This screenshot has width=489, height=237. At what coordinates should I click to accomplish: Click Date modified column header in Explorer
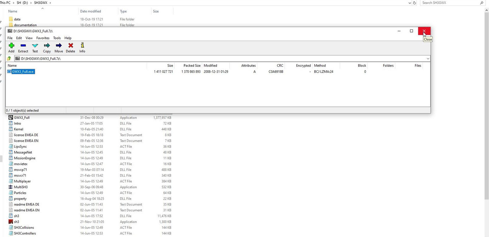tap(98, 11)
